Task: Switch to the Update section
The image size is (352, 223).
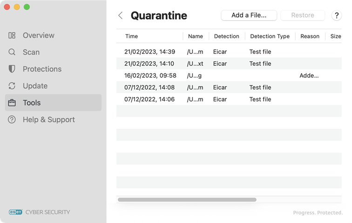Action: click(53, 86)
